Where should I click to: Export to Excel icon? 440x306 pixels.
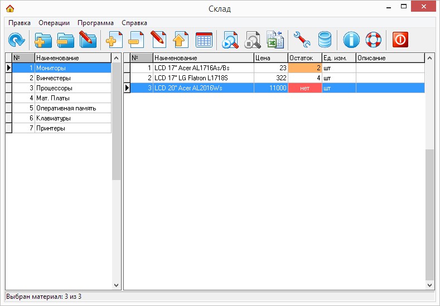(275, 40)
